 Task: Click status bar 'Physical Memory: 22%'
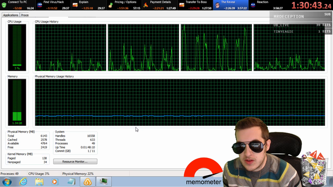tap(78, 173)
